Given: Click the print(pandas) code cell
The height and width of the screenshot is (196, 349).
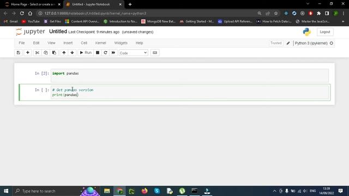Looking at the screenshot, I should tap(190, 92).
